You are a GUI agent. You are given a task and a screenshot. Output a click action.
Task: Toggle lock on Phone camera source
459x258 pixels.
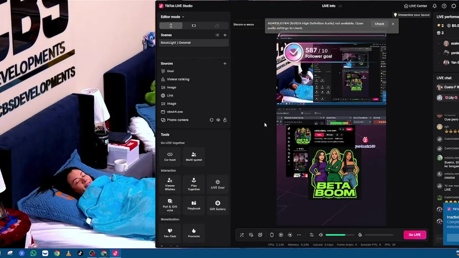pyautogui.click(x=225, y=120)
